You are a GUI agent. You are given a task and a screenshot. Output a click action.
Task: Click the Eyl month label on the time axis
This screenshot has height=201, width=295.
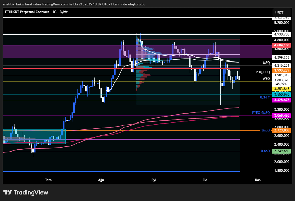point(154,180)
